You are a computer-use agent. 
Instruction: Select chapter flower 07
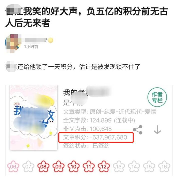coord(28,166)
